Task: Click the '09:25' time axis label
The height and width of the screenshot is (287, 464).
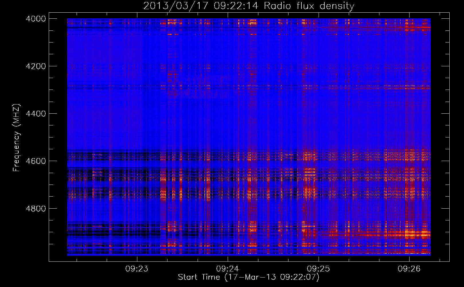Action: 318,269
